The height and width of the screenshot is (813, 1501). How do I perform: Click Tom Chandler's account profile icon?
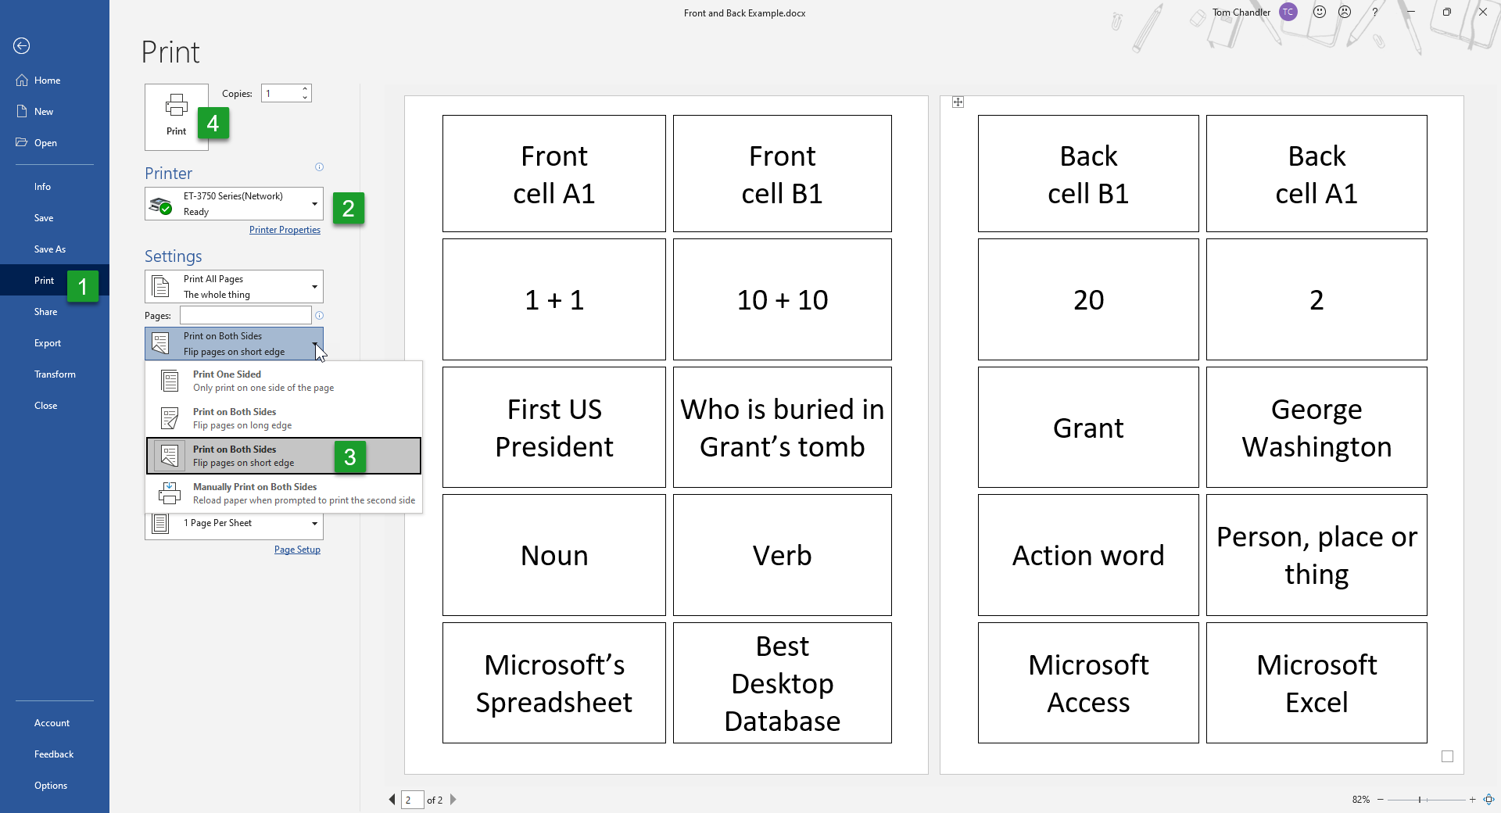pyautogui.click(x=1288, y=12)
